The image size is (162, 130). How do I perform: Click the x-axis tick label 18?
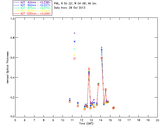(138, 120)
